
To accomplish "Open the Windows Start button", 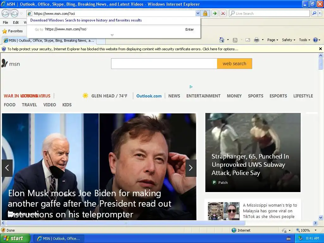I will click(x=15, y=238).
